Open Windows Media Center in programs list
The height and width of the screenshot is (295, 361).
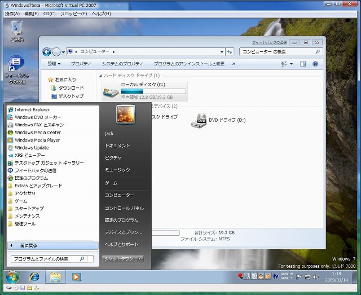click(x=38, y=133)
